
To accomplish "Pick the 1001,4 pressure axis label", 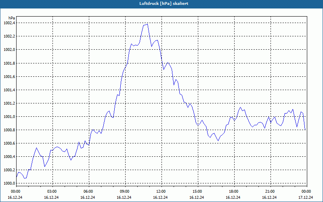I will 9,90.
